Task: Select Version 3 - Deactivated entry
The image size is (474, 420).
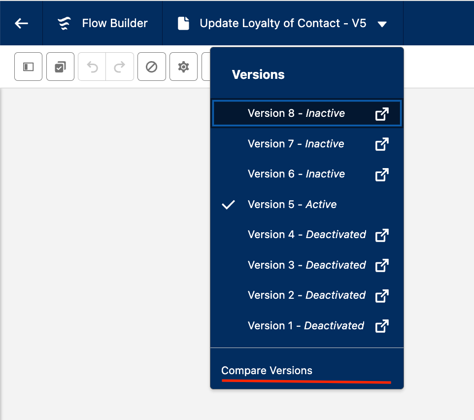Action: coord(306,265)
